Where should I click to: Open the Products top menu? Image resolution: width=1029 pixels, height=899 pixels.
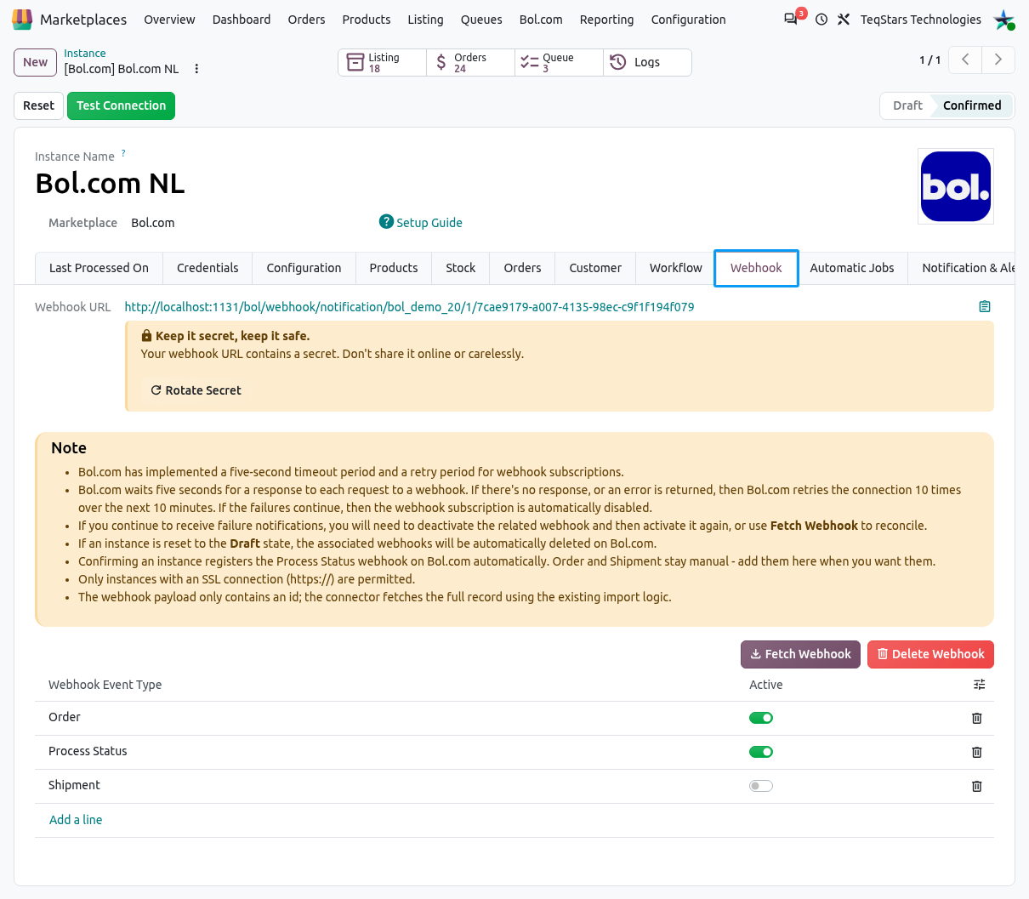click(367, 20)
